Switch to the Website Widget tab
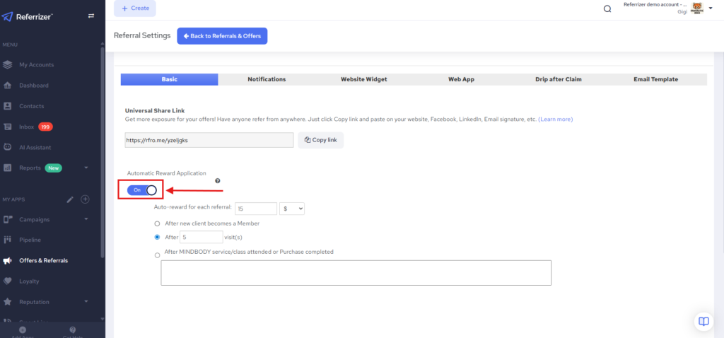 (363, 79)
